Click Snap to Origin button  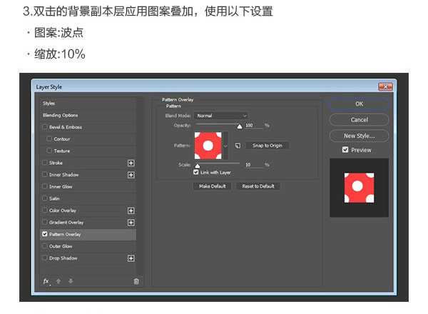click(x=267, y=146)
